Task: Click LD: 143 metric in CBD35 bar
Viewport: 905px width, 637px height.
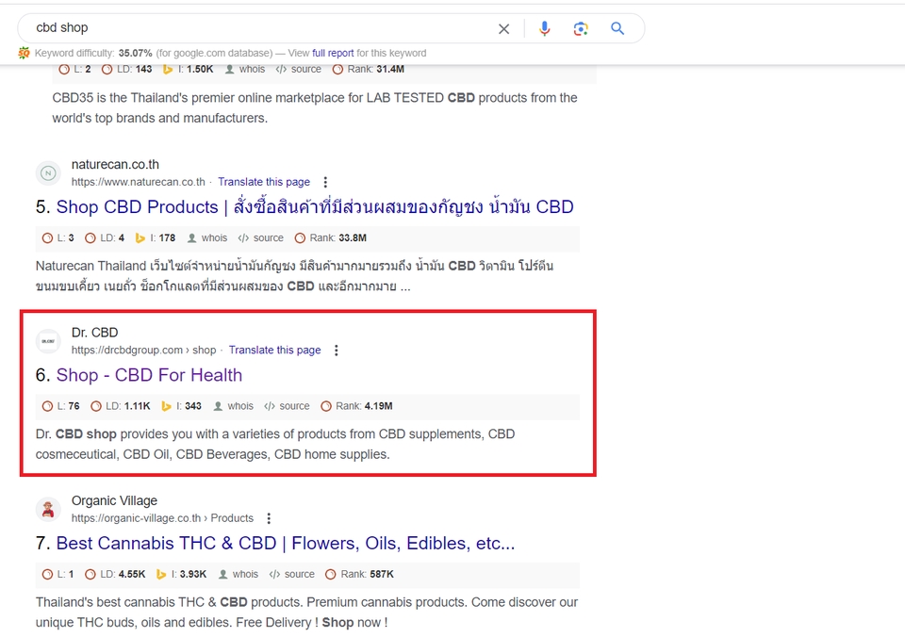Action: [127, 69]
